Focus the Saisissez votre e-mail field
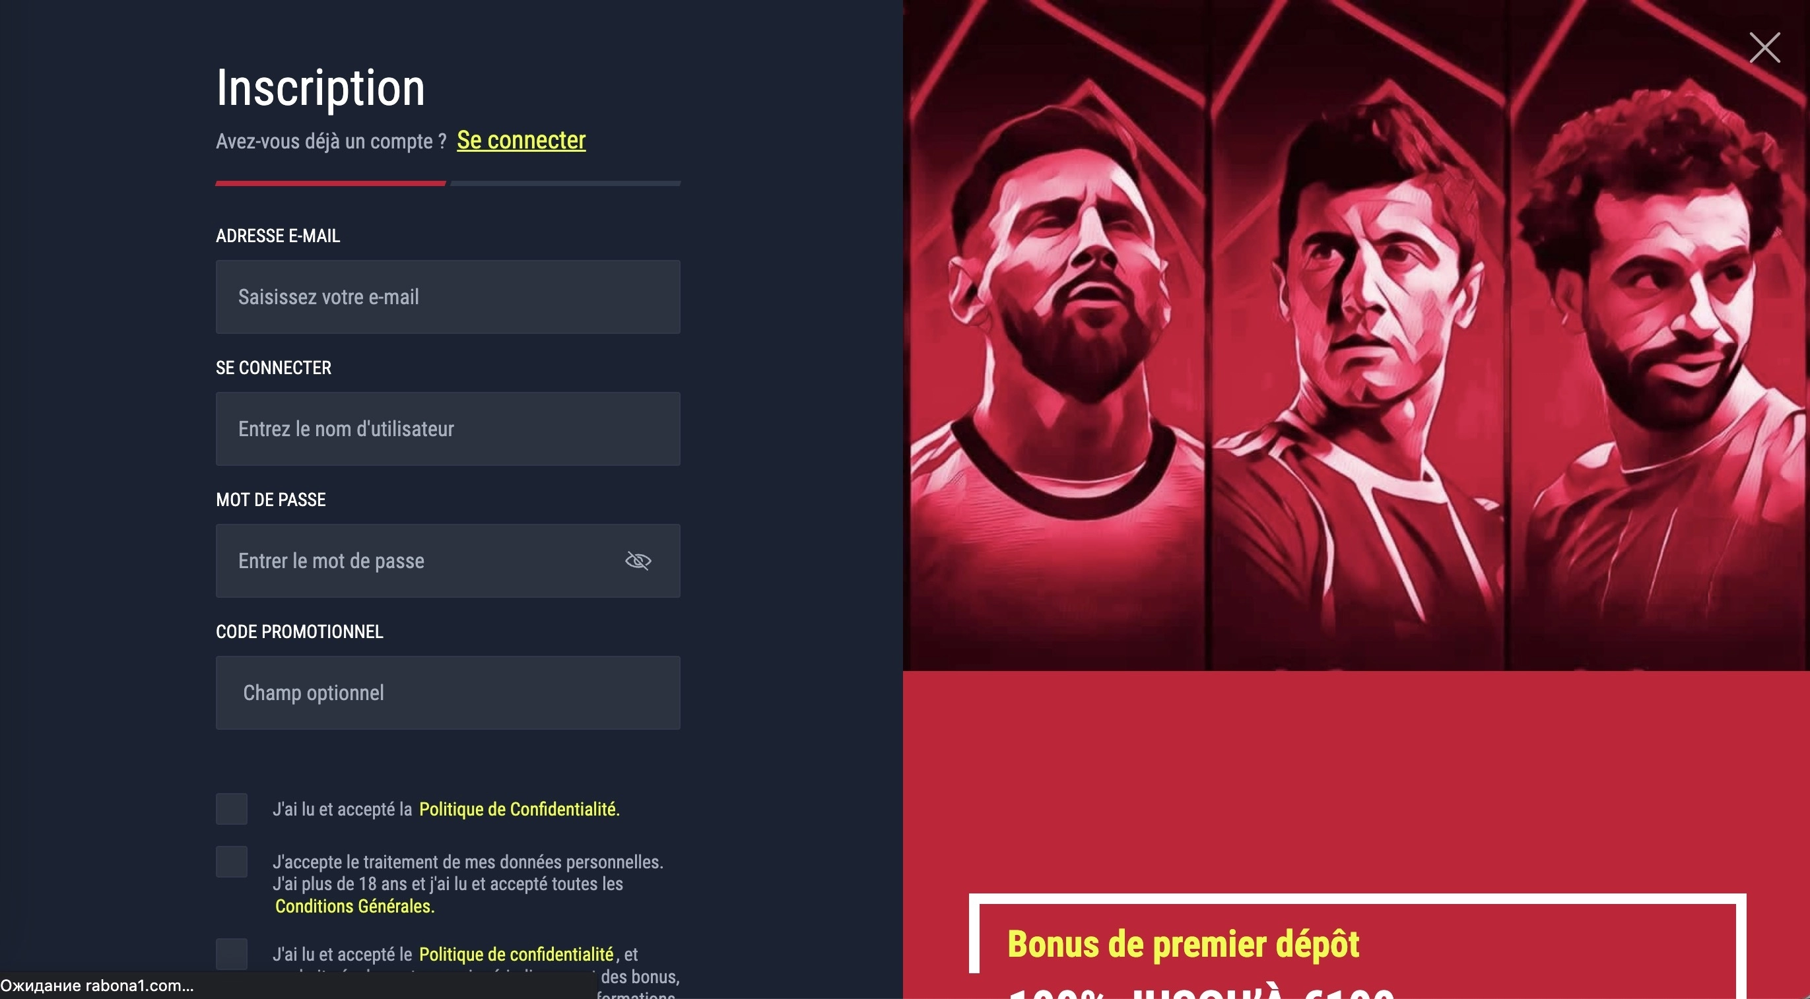Viewport: 1810px width, 999px height. (x=448, y=296)
